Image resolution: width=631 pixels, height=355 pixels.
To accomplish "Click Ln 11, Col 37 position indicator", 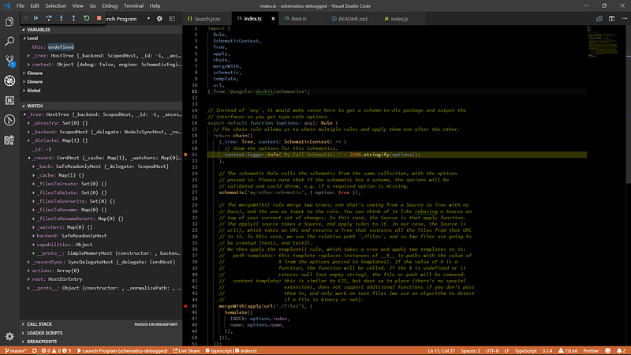I will coord(442,350).
